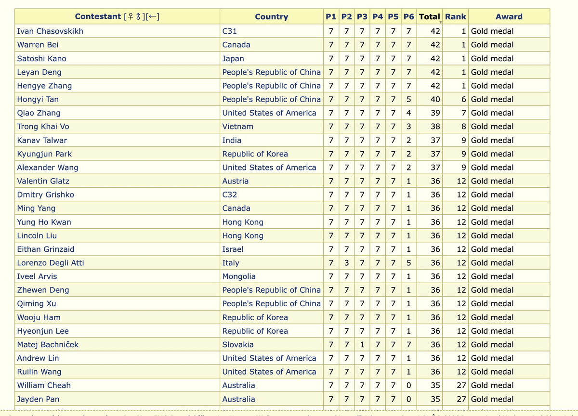Viewport: 578px width, 416px height.
Task: Open the C32 country link
Action: point(229,195)
